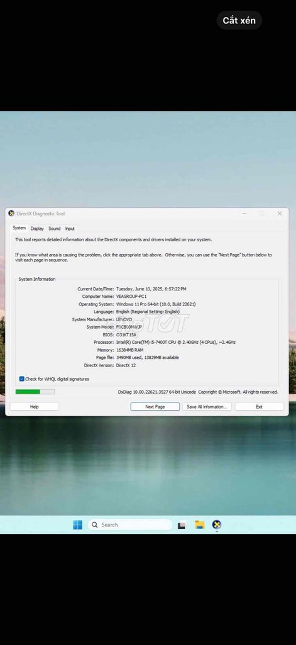Switch to the Display tab

37,228
